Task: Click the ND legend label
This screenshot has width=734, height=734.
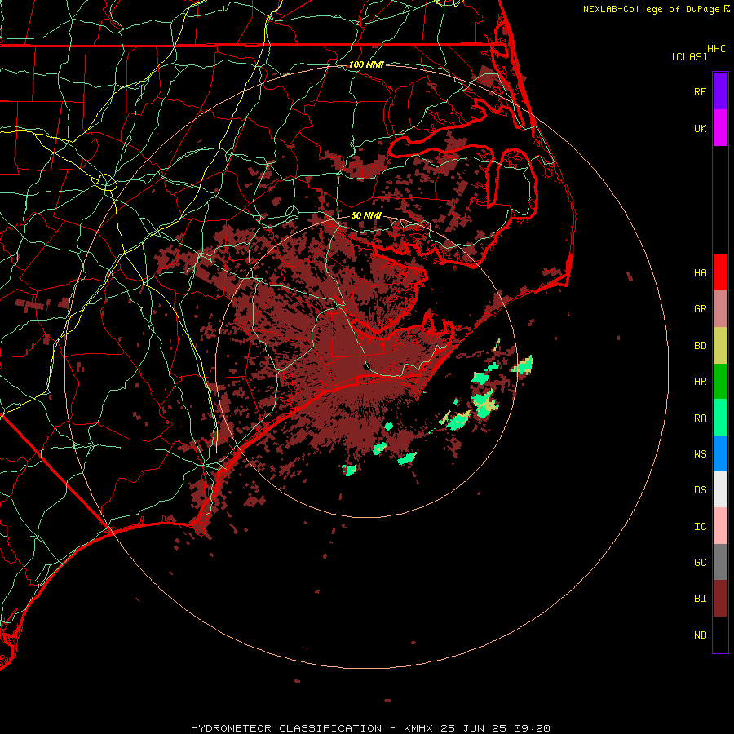Action: point(700,635)
